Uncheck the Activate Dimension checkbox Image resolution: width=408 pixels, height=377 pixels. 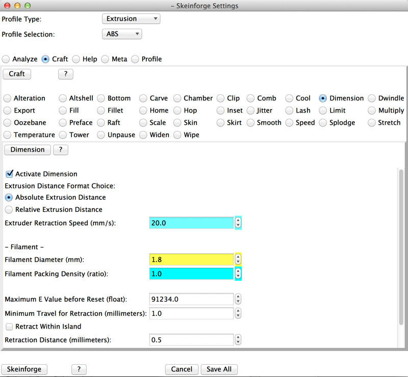pyautogui.click(x=9, y=174)
